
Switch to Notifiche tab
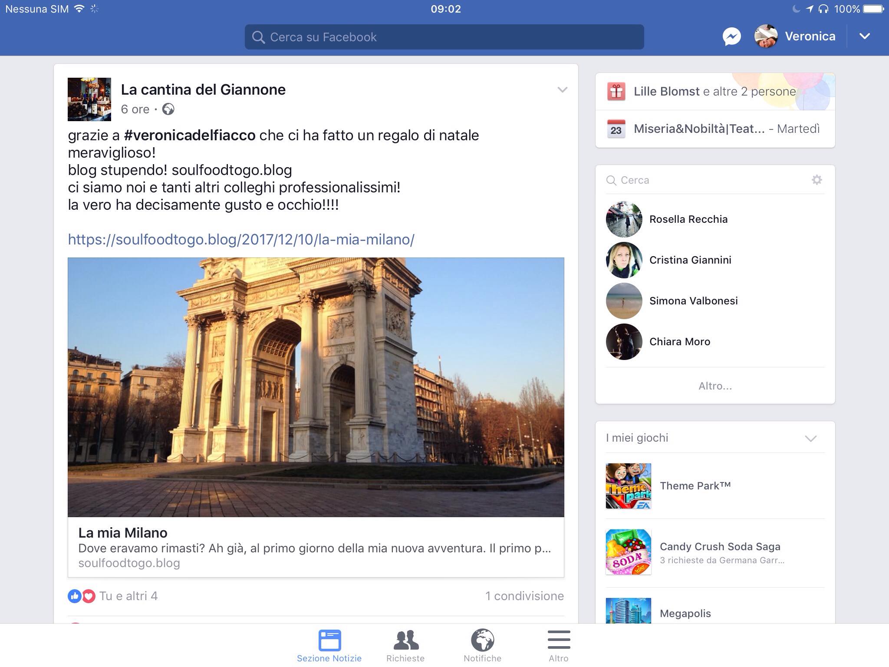point(482,647)
